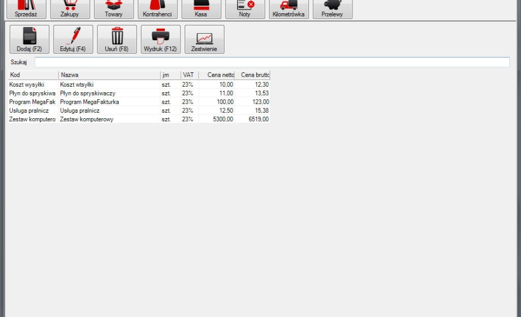521x317 pixels.
Task: Sort by Cena netto column header
Action: 217,75
